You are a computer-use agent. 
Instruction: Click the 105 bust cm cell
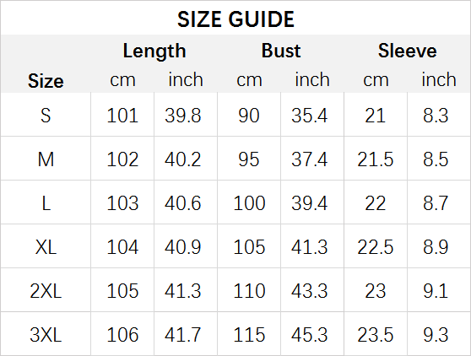(x=249, y=247)
